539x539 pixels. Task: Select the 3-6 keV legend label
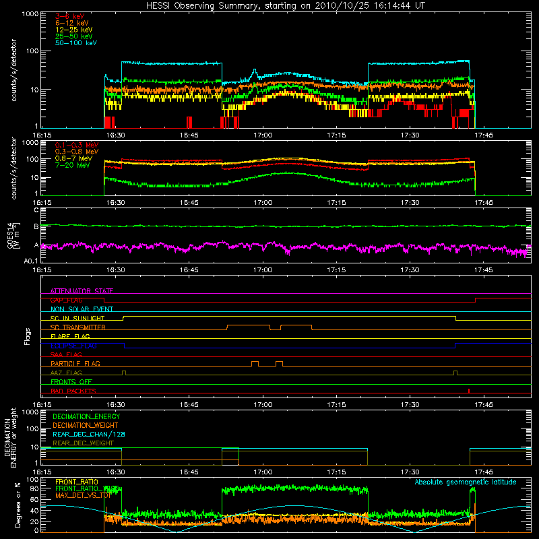click(x=69, y=16)
